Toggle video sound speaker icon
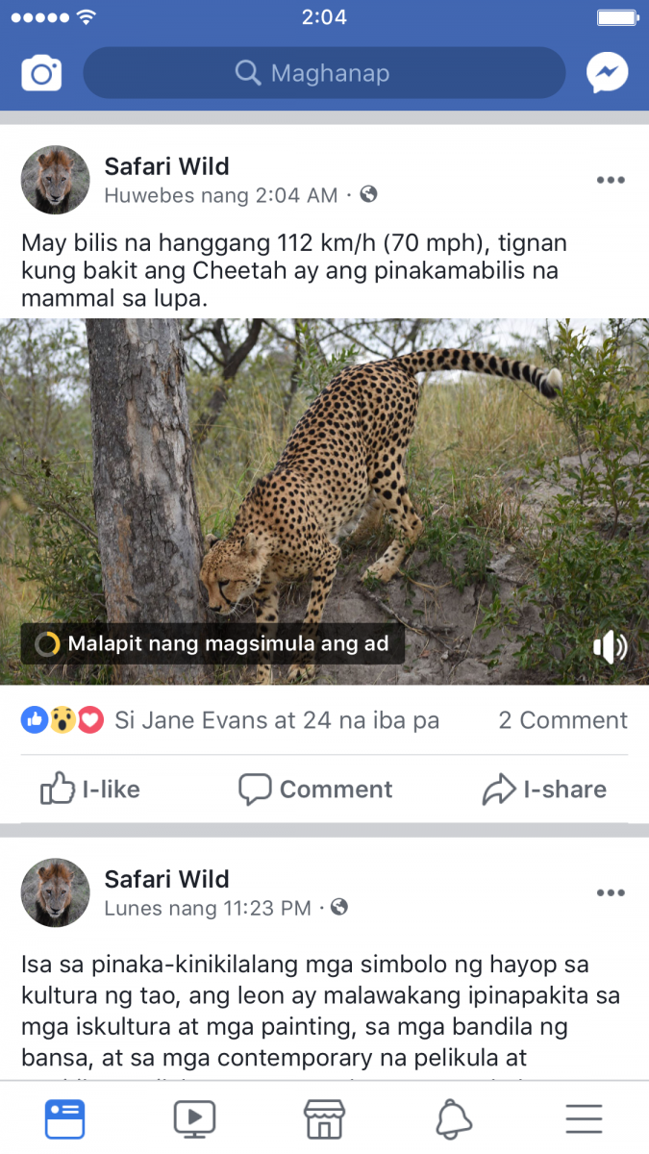This screenshot has height=1154, width=649. (x=610, y=647)
